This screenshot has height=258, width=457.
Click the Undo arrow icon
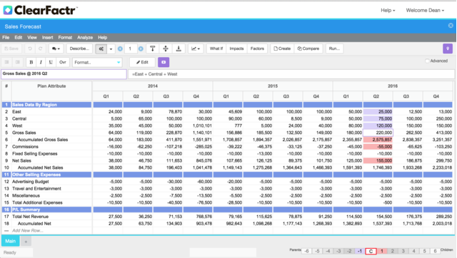point(30,48)
